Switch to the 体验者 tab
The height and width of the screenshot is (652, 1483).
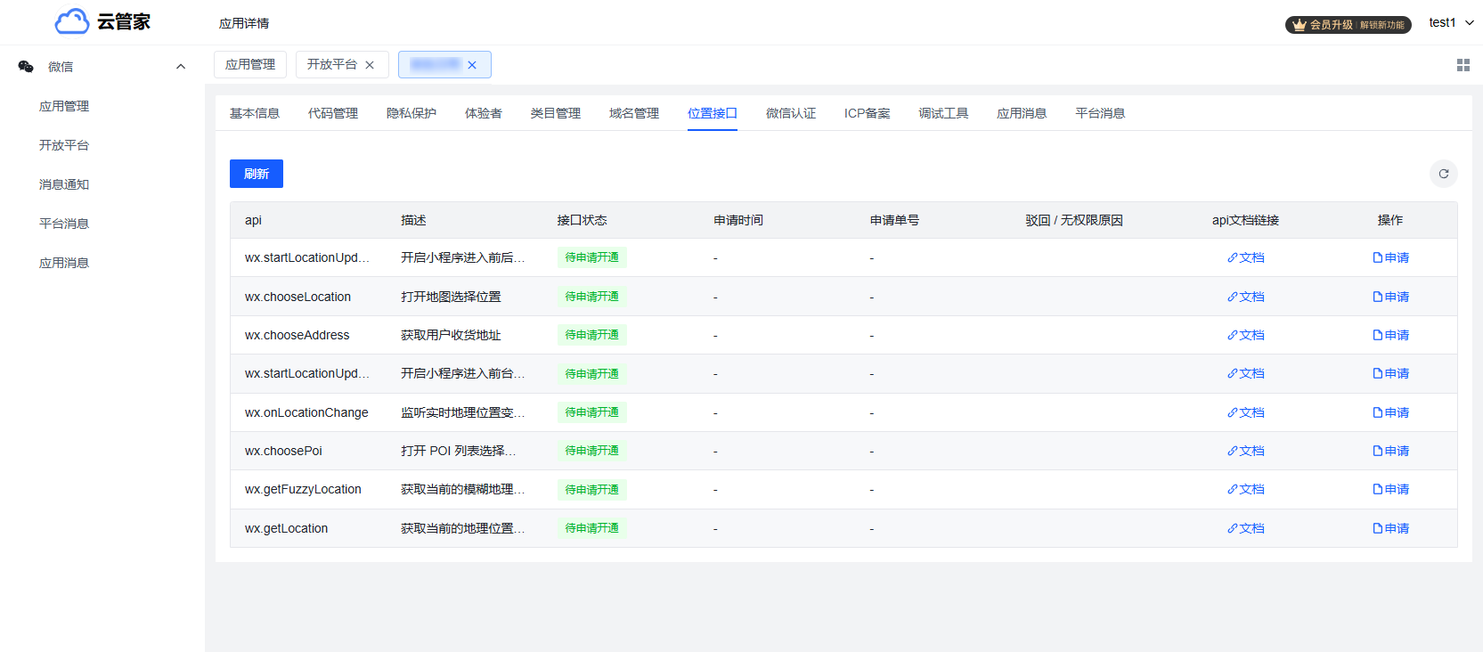tap(484, 113)
